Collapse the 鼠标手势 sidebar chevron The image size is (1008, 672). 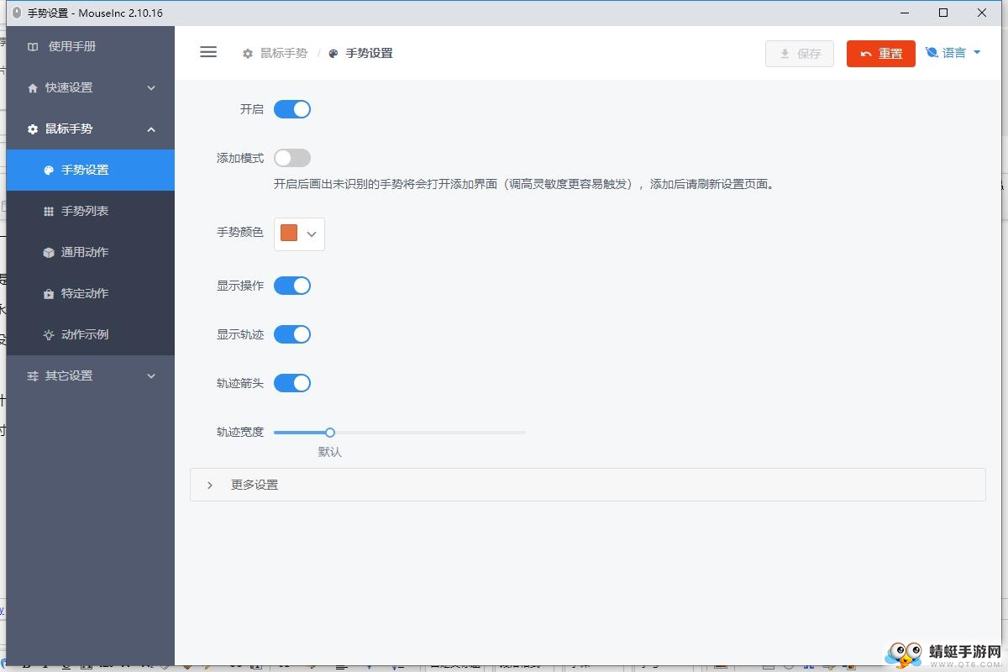pyautogui.click(x=151, y=129)
